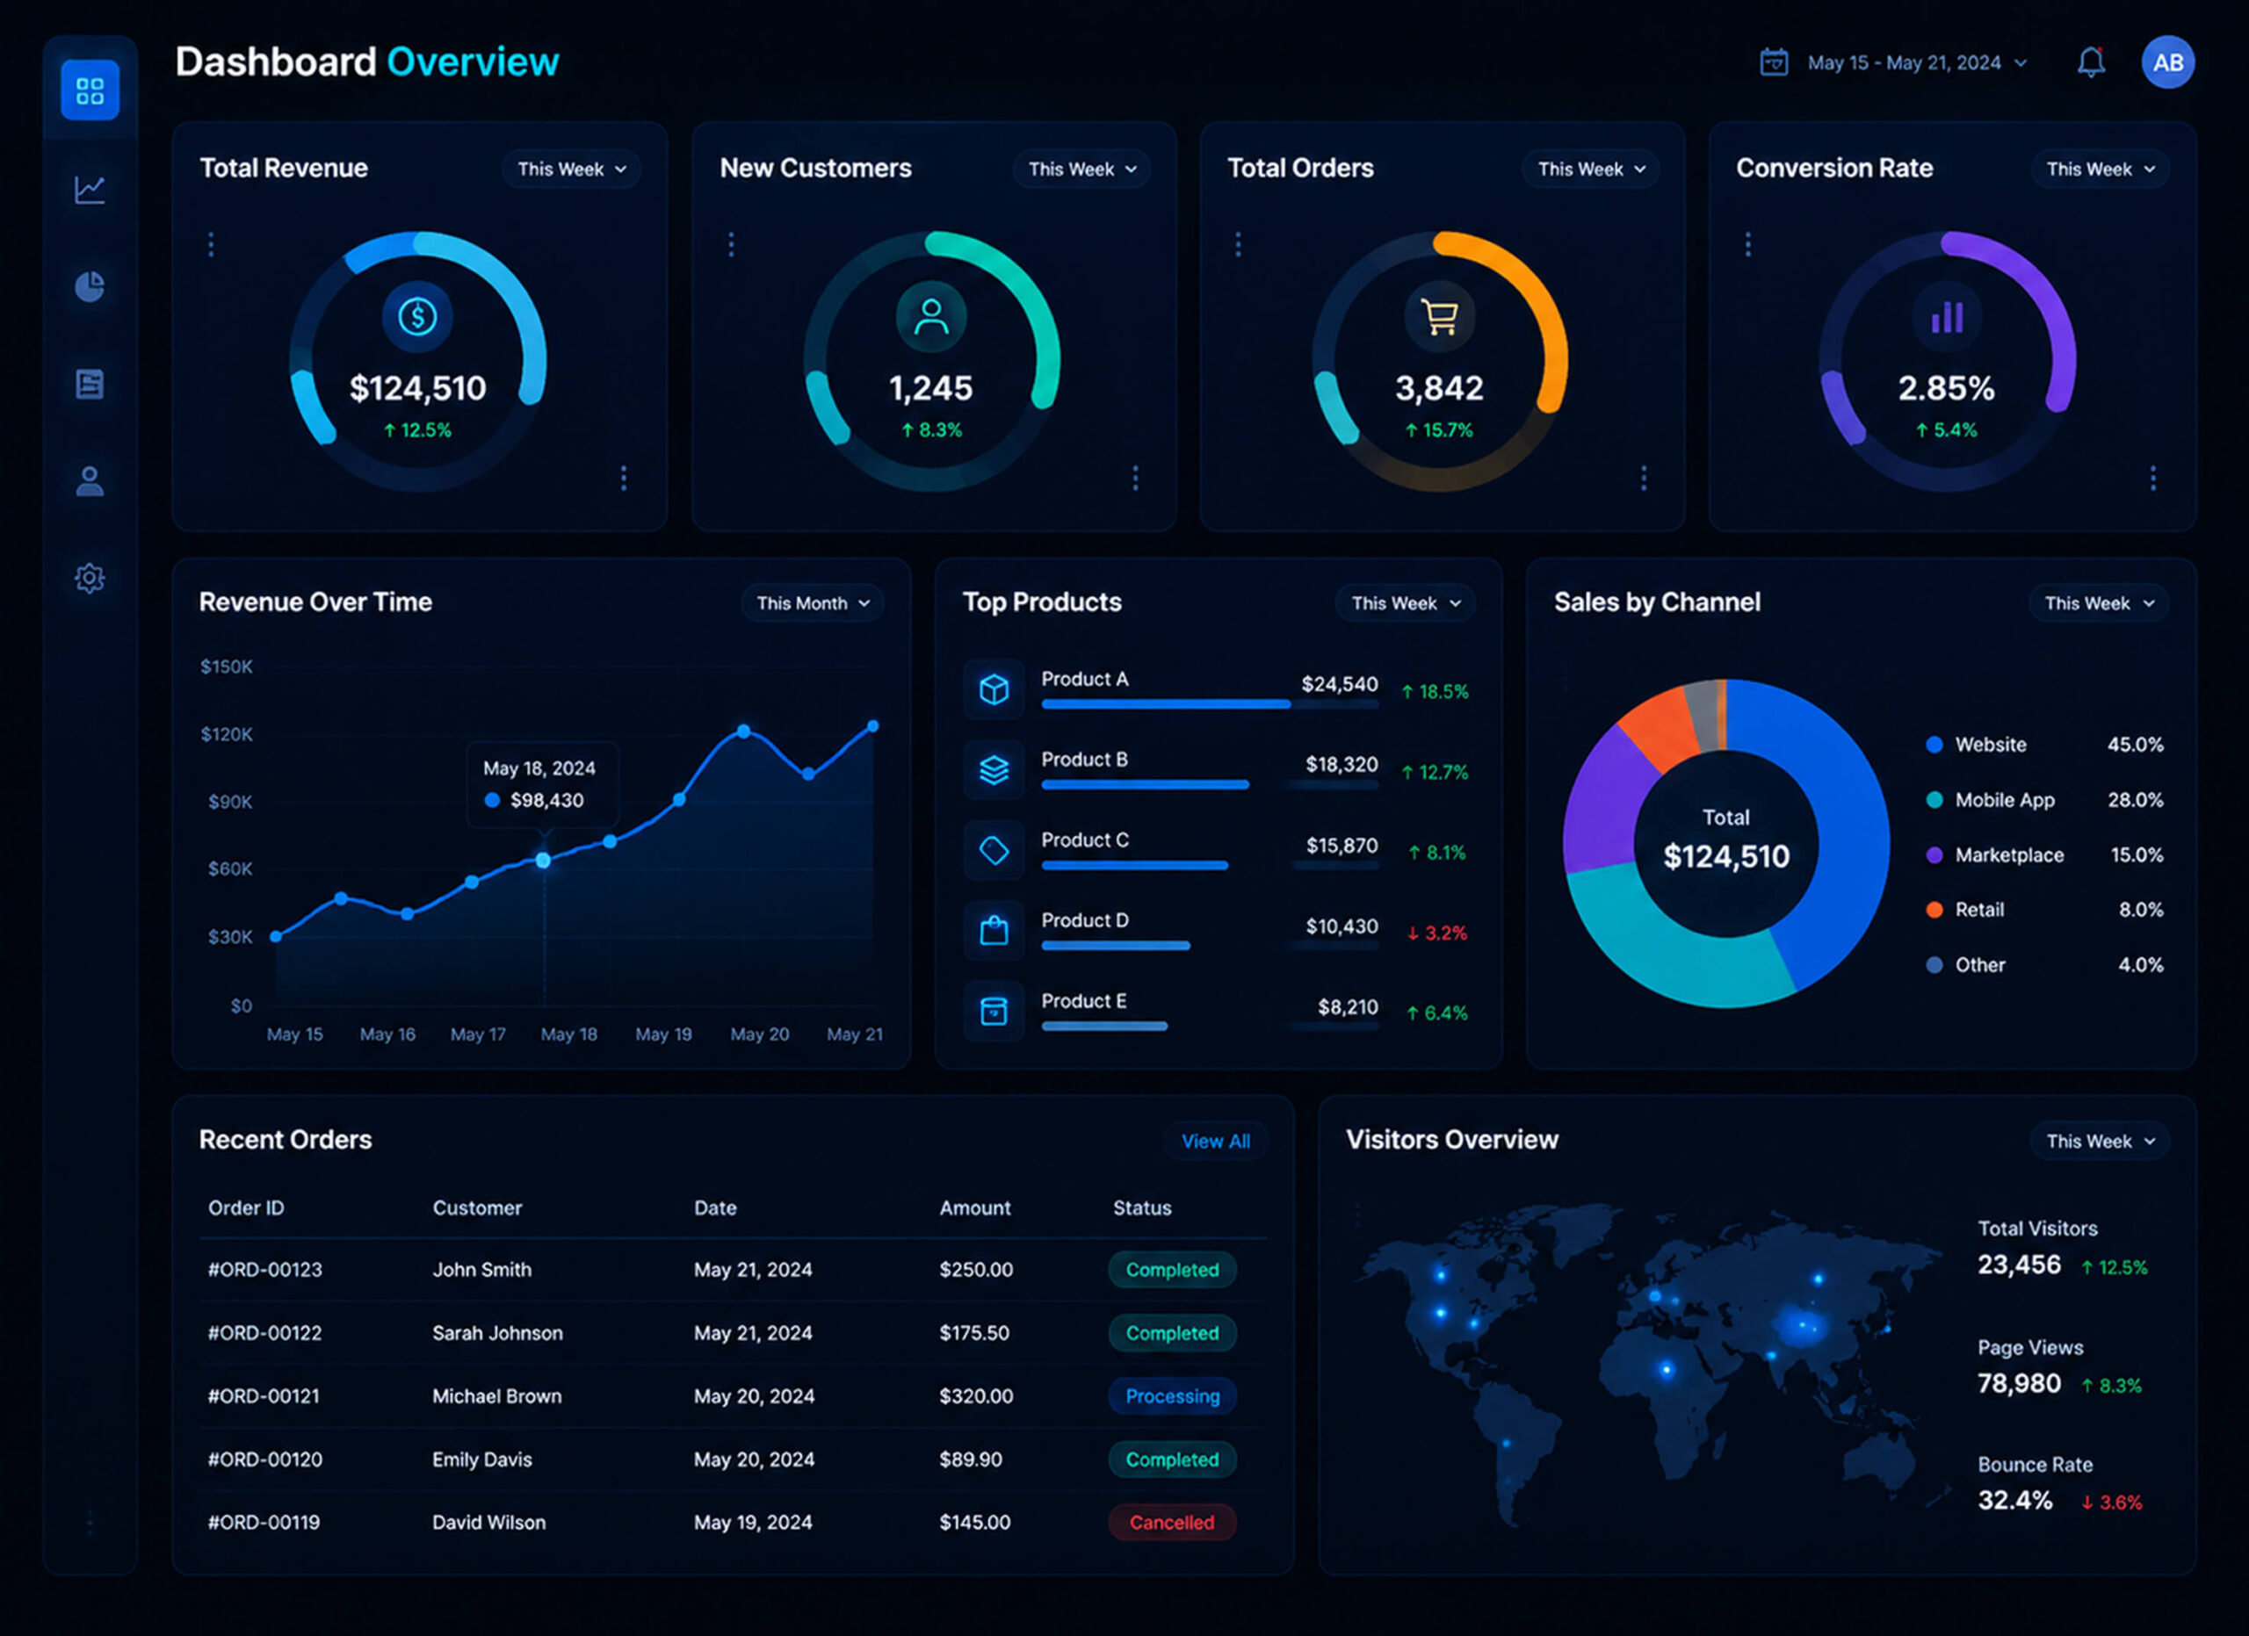Expand Sales by Channel This Week dropdown
Image resolution: width=2249 pixels, height=1636 pixels.
click(2098, 603)
